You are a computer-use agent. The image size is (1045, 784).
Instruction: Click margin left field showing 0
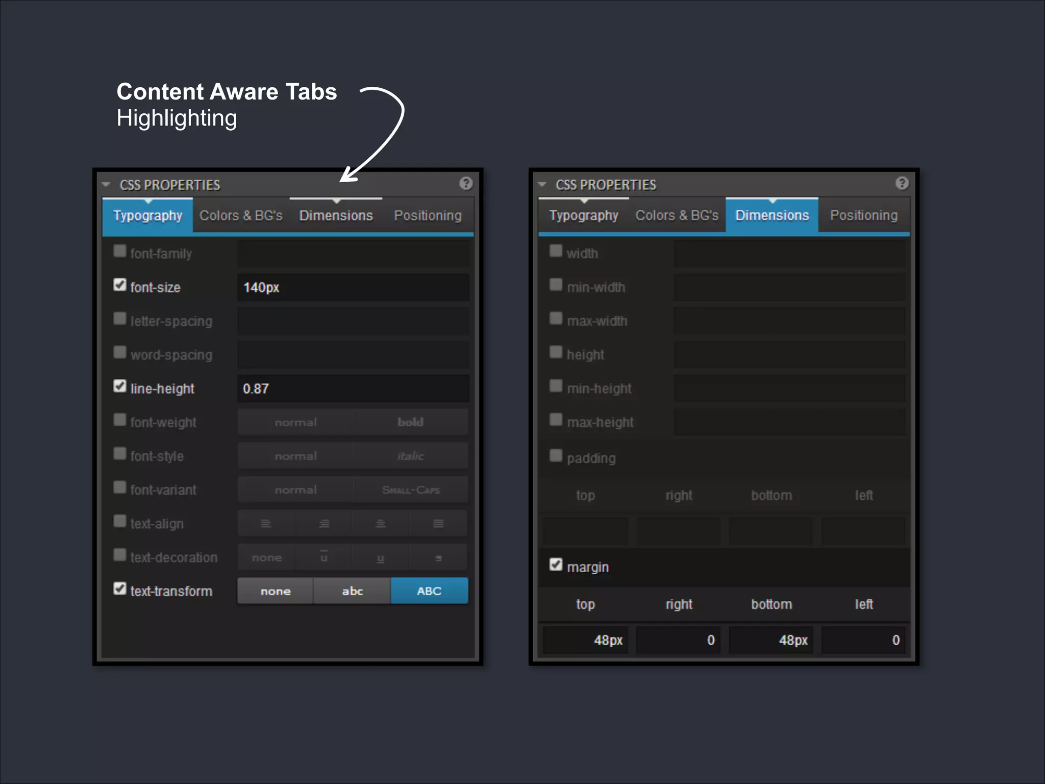click(x=863, y=640)
